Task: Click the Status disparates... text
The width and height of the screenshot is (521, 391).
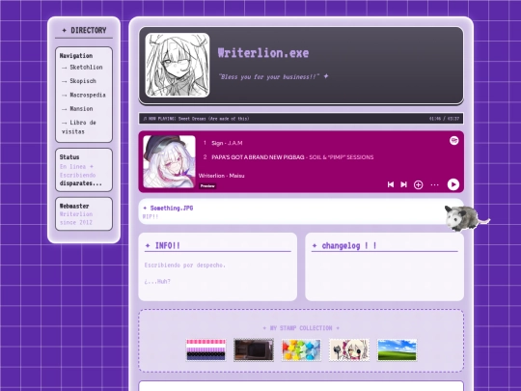Action: [81, 183]
